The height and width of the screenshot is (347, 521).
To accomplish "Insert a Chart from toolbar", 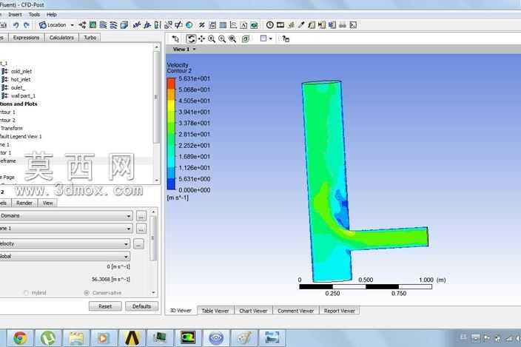I will tap(233, 25).
